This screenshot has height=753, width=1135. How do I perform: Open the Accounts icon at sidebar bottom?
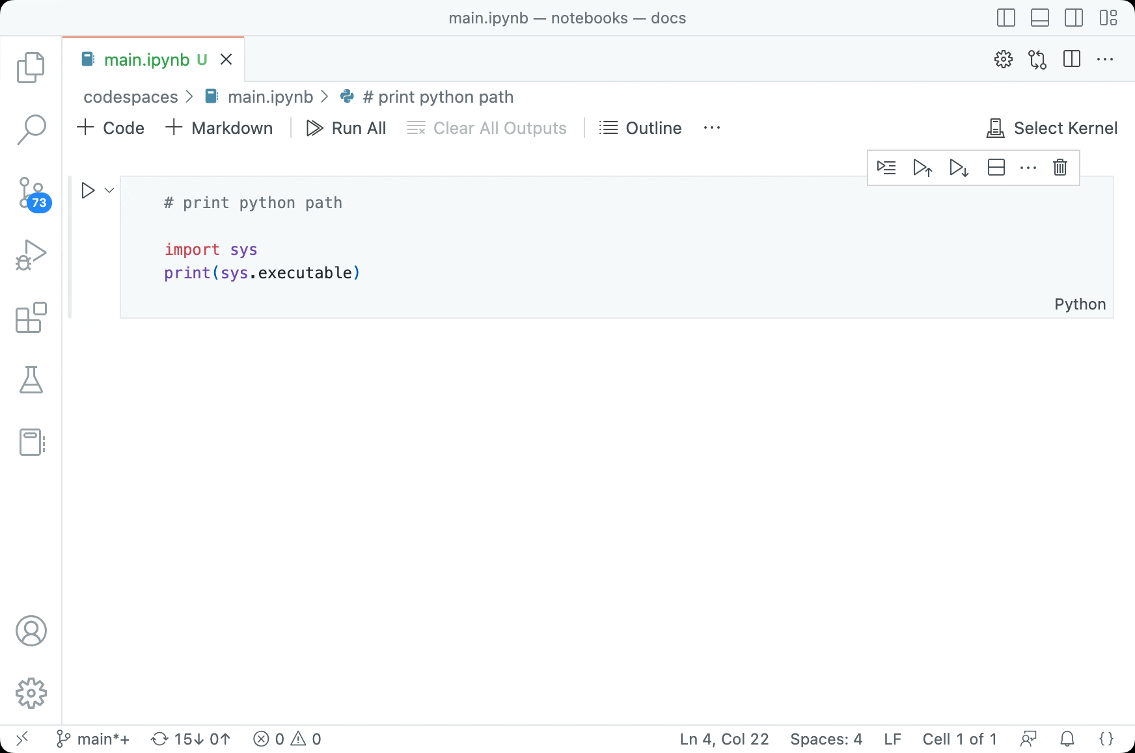coord(31,630)
